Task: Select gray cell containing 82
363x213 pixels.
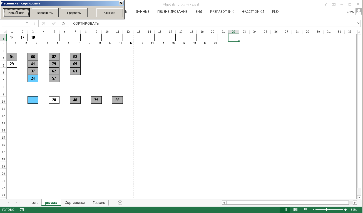Action: [54, 57]
